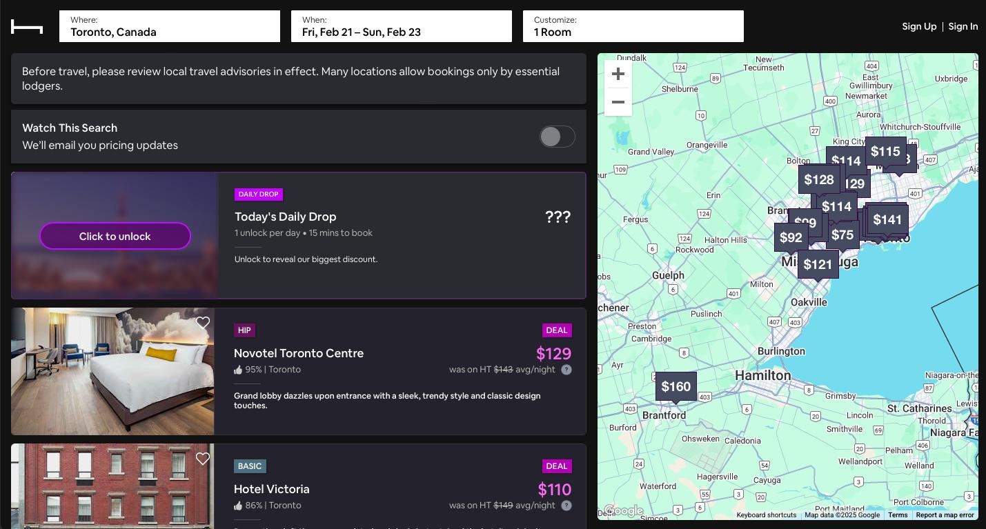Viewport: 986px width, 529px height.
Task: Click Report a map error link
Action: coord(945,515)
